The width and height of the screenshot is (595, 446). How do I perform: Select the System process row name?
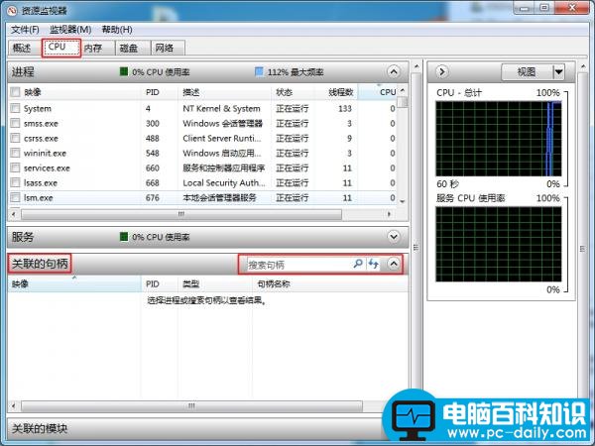38,109
